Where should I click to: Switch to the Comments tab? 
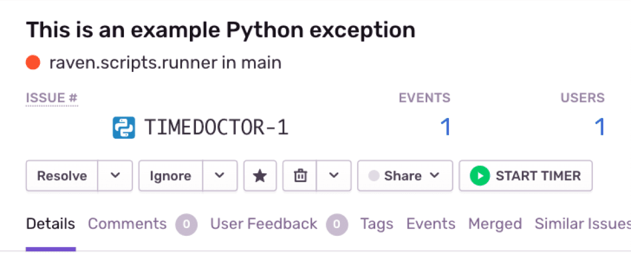[x=127, y=224]
